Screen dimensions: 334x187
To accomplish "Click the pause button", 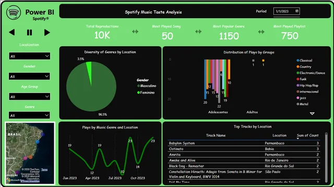I will [x=29, y=32].
